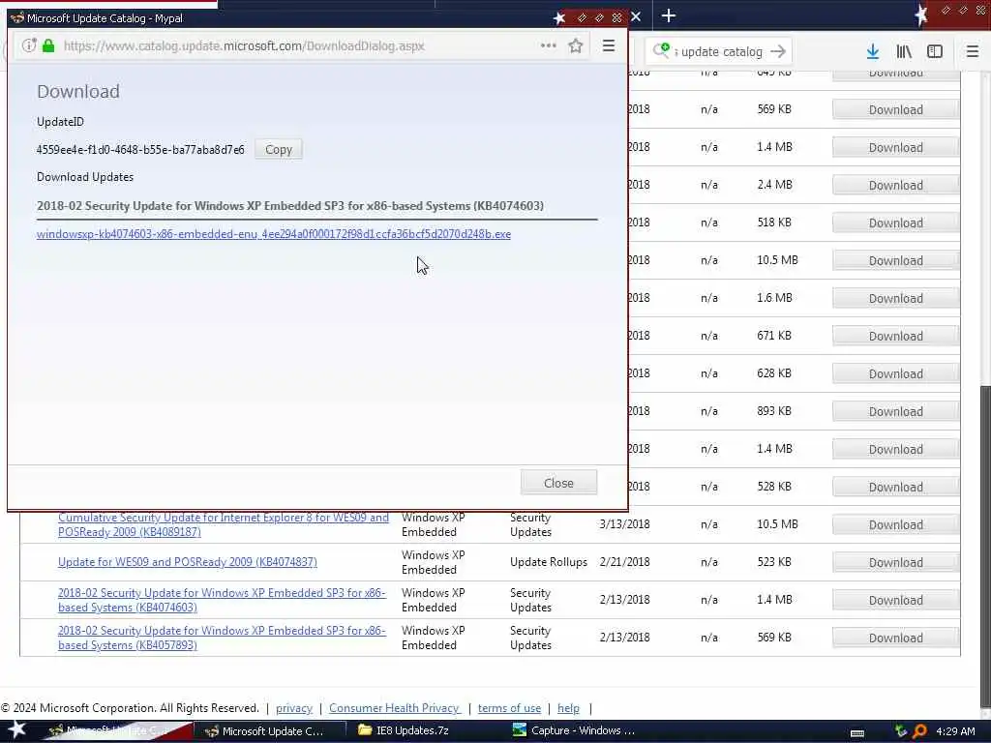Open the popup window's hamburger menu

pos(609,45)
